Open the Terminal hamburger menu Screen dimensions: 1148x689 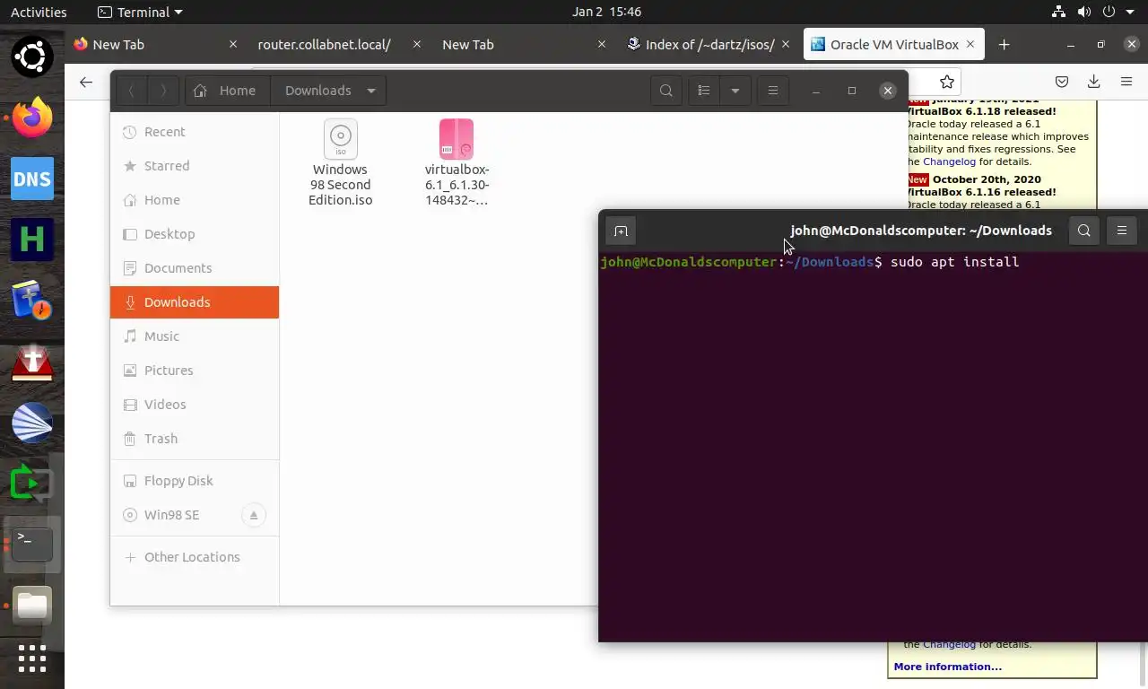point(1122,231)
